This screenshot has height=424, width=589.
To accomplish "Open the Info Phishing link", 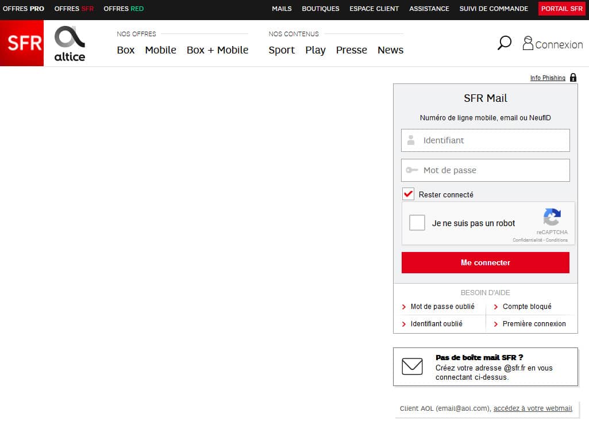I will click(548, 78).
